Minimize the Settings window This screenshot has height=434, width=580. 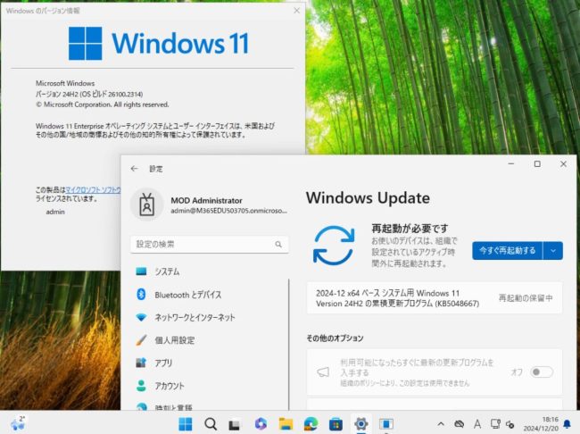511,163
